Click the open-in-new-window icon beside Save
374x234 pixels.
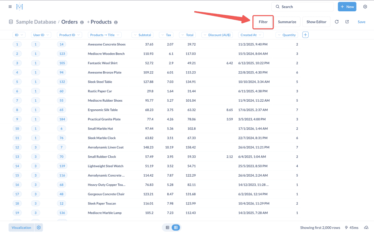[347, 22]
